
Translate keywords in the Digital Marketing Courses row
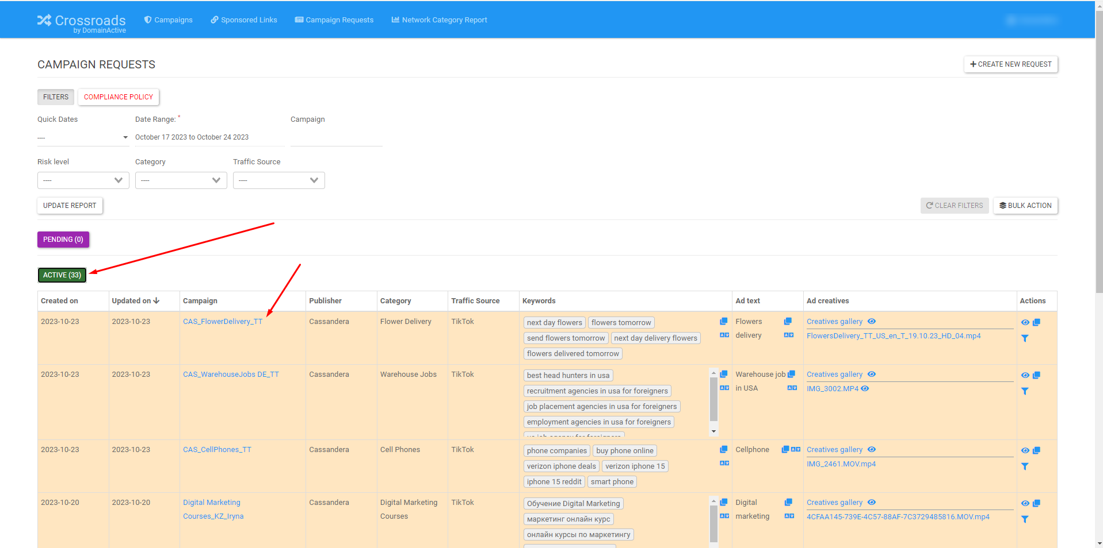coord(724,516)
